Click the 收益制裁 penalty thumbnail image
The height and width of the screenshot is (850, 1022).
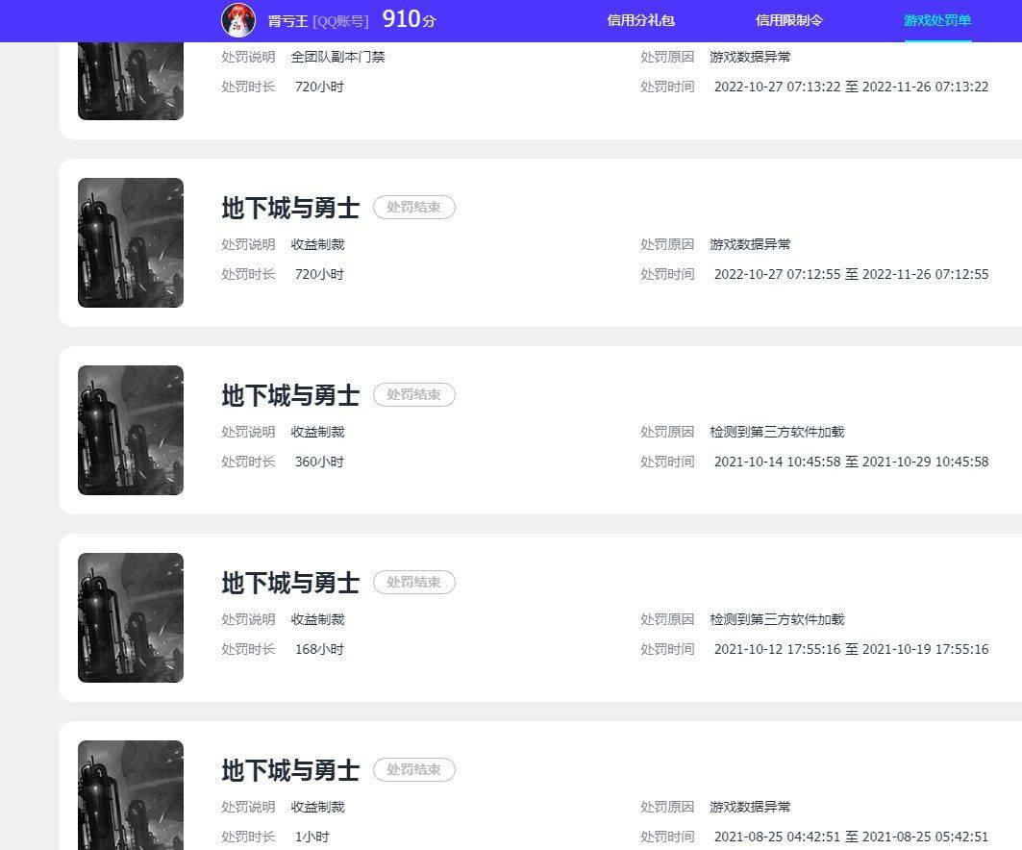tap(130, 242)
